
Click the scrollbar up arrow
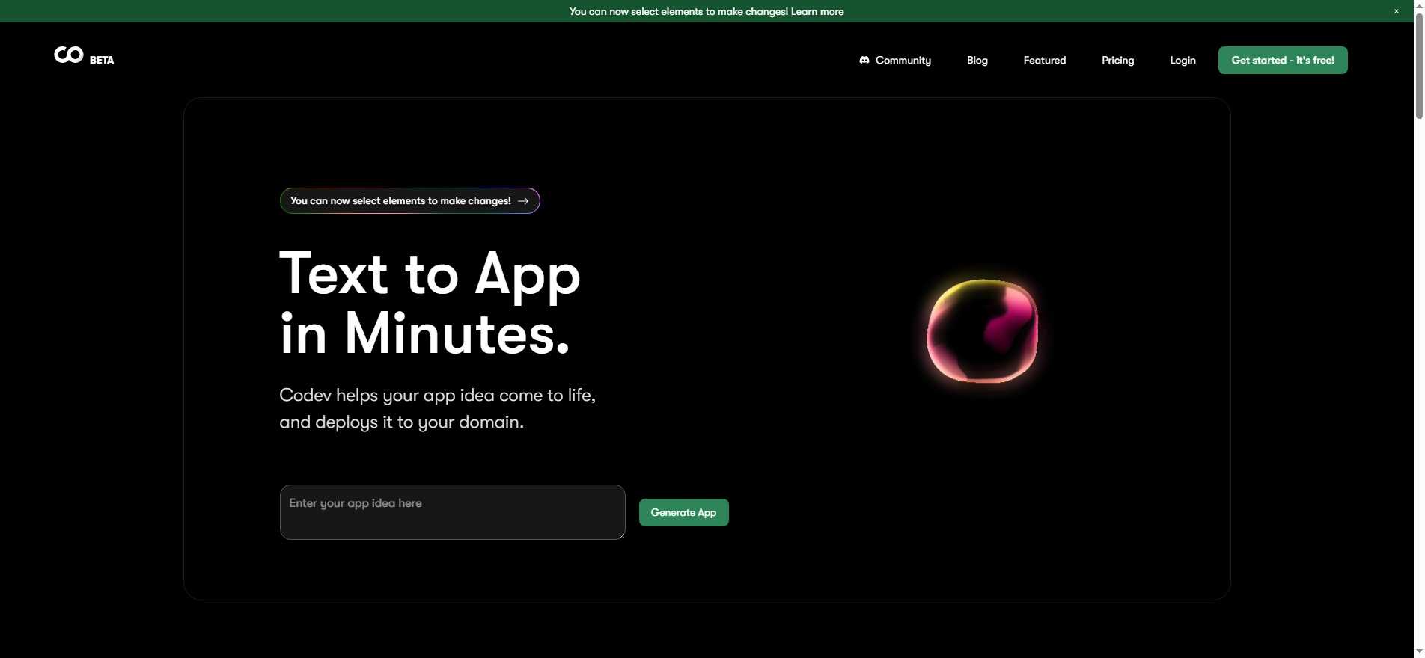(1419, 6)
